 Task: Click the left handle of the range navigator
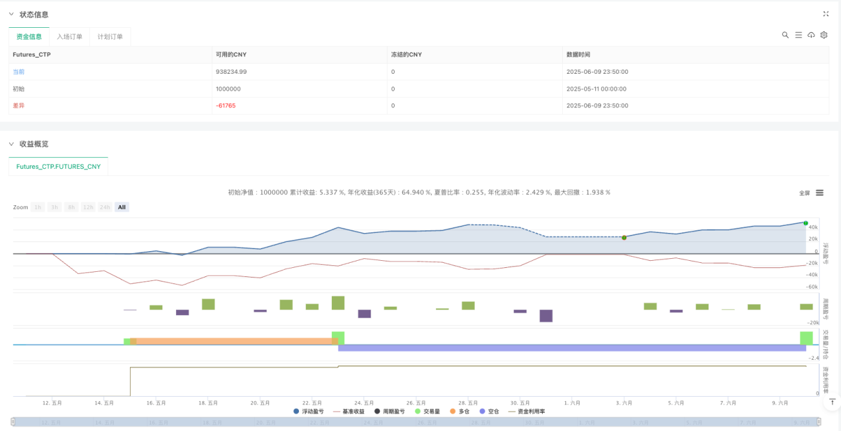[14, 422]
